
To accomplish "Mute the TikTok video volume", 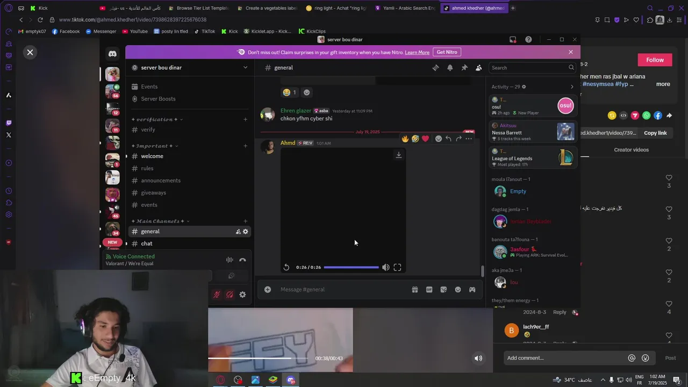I will (478, 359).
